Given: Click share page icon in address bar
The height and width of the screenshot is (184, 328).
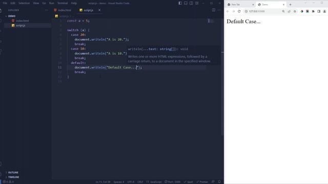Looking at the screenshot, I should point(289,11).
